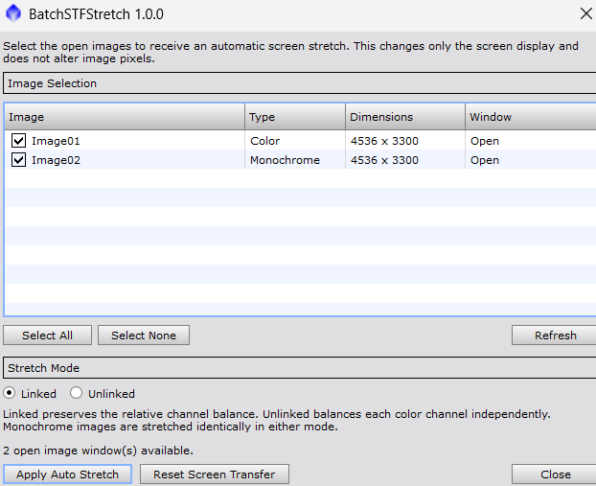This screenshot has width=596, height=486.
Task: Select the Unlinked radio button
Action: tap(76, 393)
